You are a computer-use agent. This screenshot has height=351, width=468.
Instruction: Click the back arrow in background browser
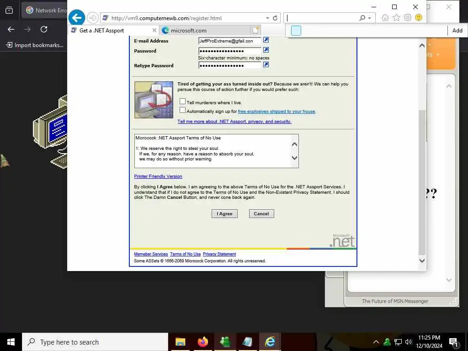[x=11, y=29]
